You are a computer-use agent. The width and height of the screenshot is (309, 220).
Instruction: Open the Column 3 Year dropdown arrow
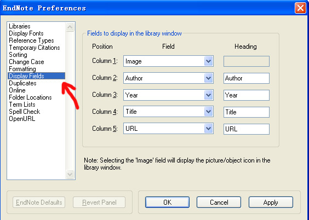click(209, 95)
